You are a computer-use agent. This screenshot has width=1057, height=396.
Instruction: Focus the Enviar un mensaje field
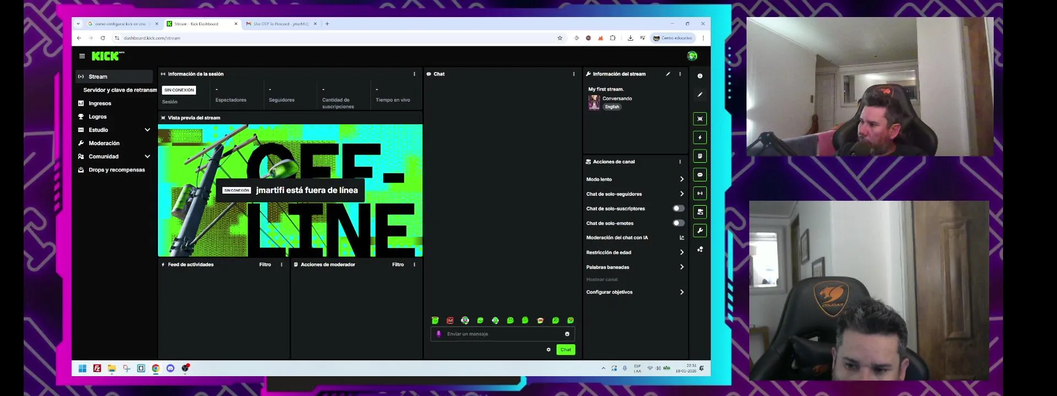503,334
